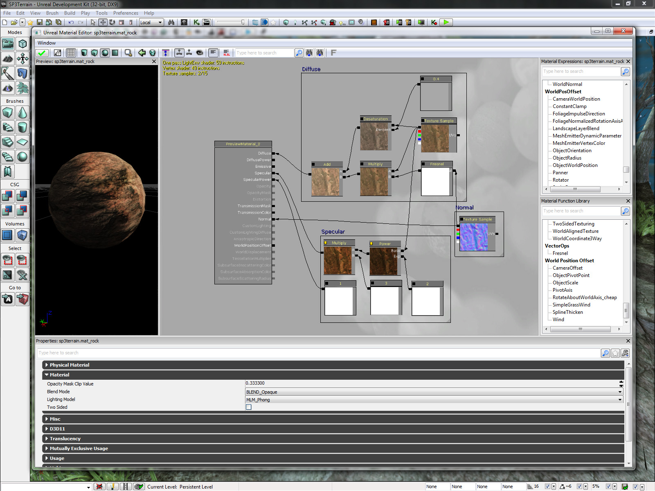
Task: Select plane preview primitive
Action: tap(115, 53)
